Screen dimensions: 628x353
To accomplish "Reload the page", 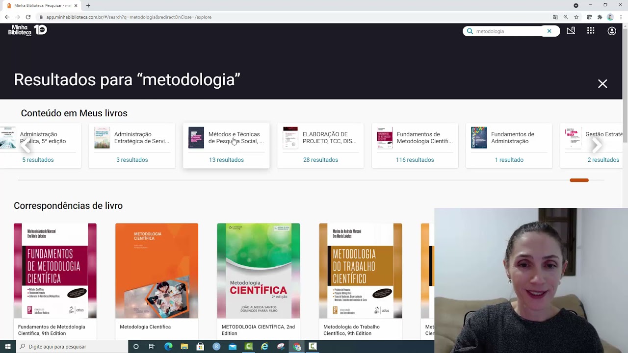I will 28,17.
